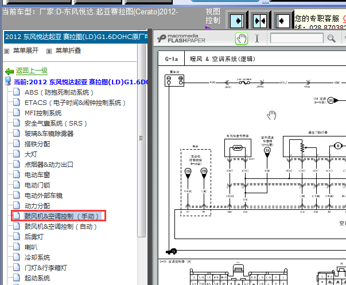This screenshot has width=346, height=285.
Task: Open ETACS electronic time & alarm item
Action: click(x=75, y=103)
